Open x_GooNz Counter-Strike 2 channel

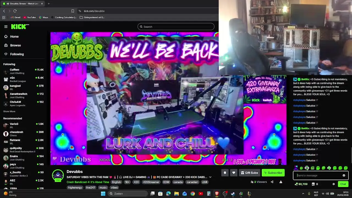(23, 174)
